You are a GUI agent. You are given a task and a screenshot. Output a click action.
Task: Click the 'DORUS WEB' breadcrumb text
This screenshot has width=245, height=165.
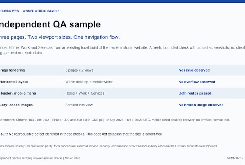tap(9, 11)
